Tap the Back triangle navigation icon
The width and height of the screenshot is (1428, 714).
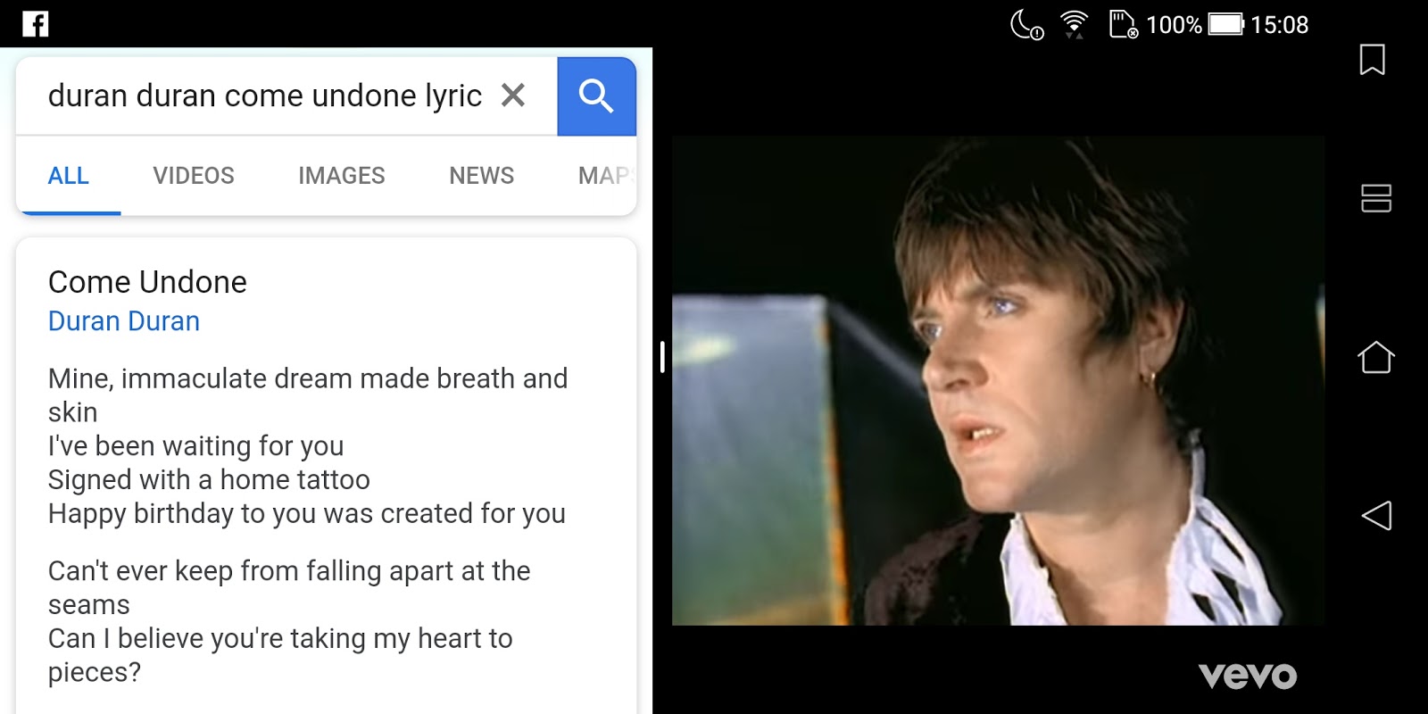tap(1376, 515)
